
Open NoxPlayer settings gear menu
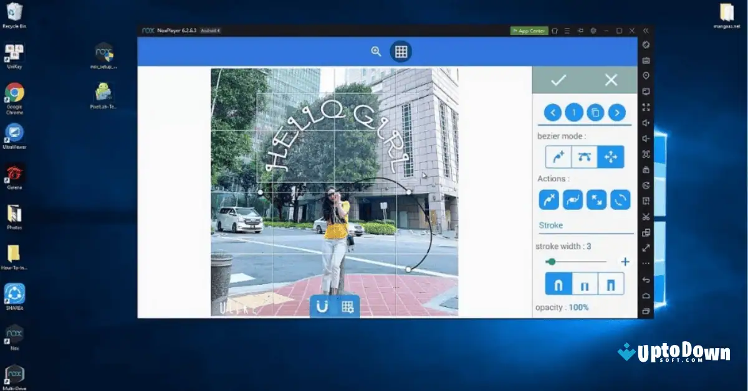[x=593, y=30]
